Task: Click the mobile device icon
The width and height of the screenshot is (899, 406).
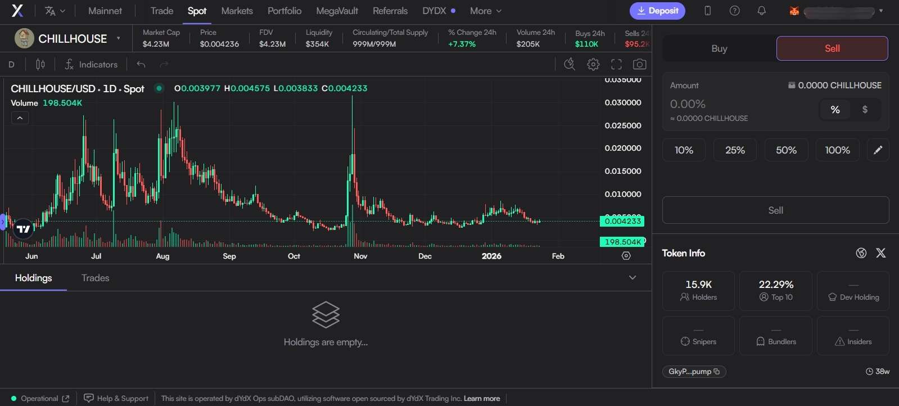Action: click(707, 11)
